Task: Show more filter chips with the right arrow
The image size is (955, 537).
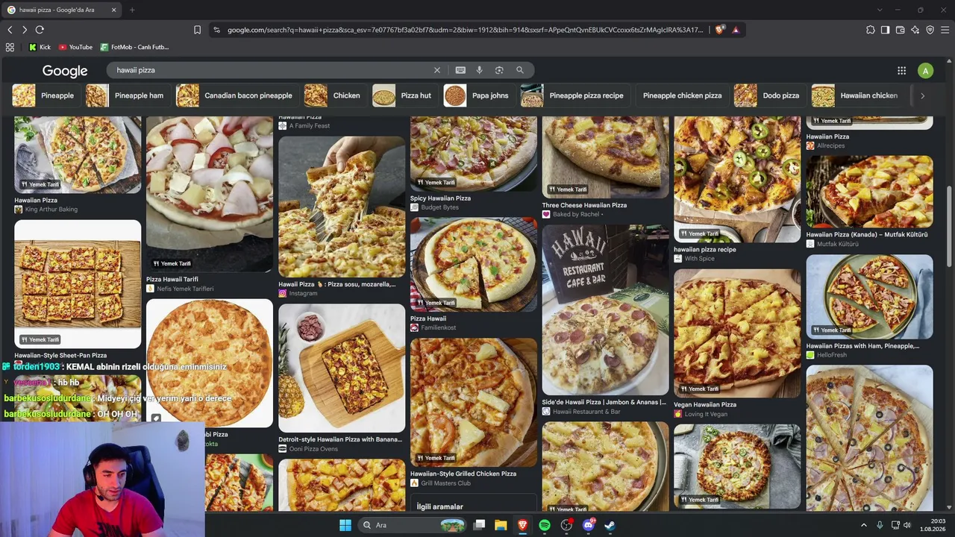Action: point(922,95)
